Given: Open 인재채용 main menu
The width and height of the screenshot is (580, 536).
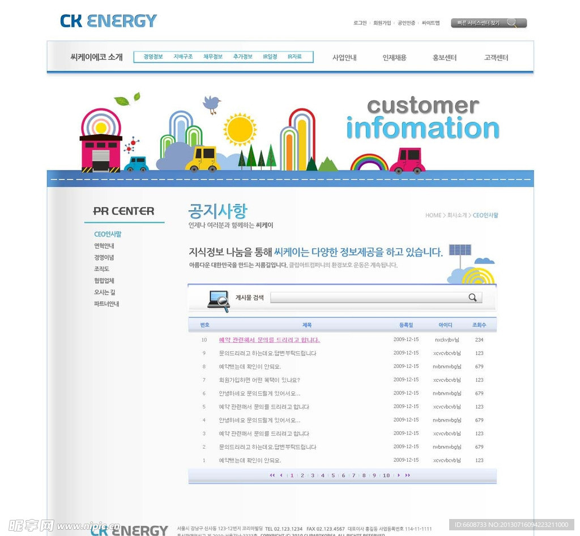Looking at the screenshot, I should coord(394,58).
